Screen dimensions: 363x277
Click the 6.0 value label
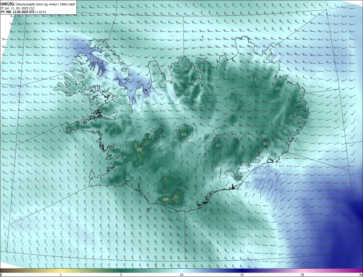point(206,213)
